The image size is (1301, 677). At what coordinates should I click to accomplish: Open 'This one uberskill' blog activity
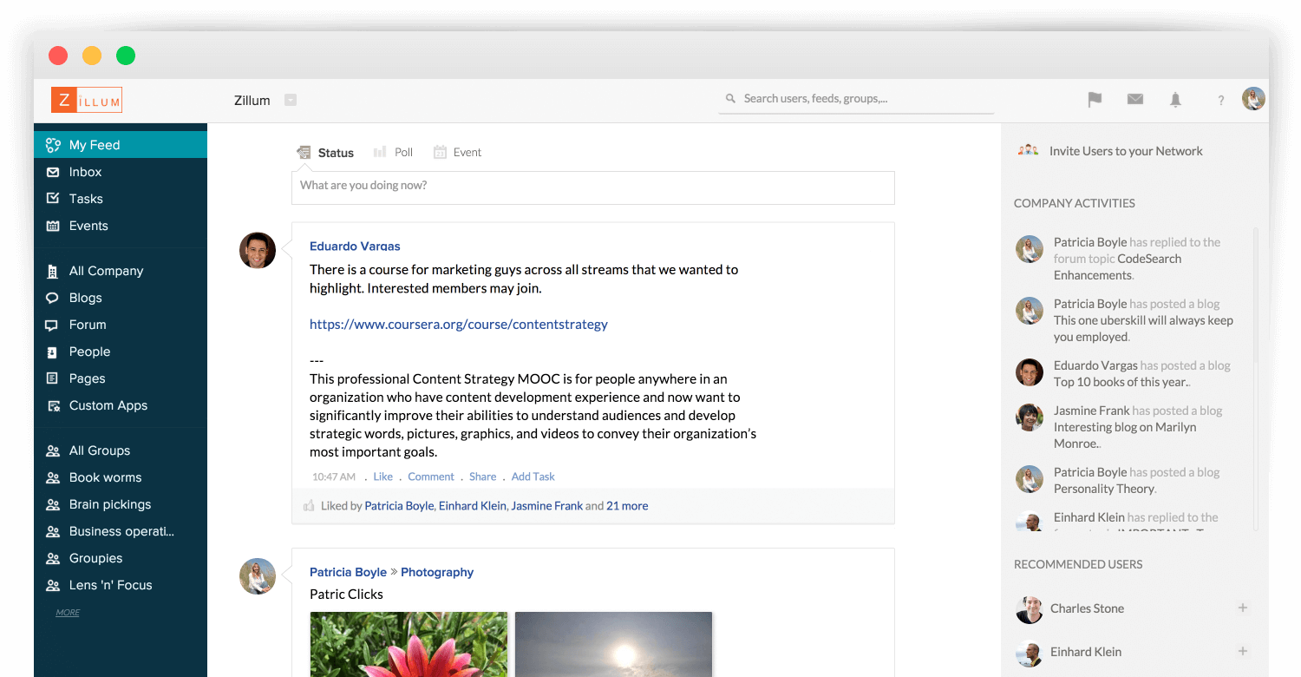(1143, 328)
